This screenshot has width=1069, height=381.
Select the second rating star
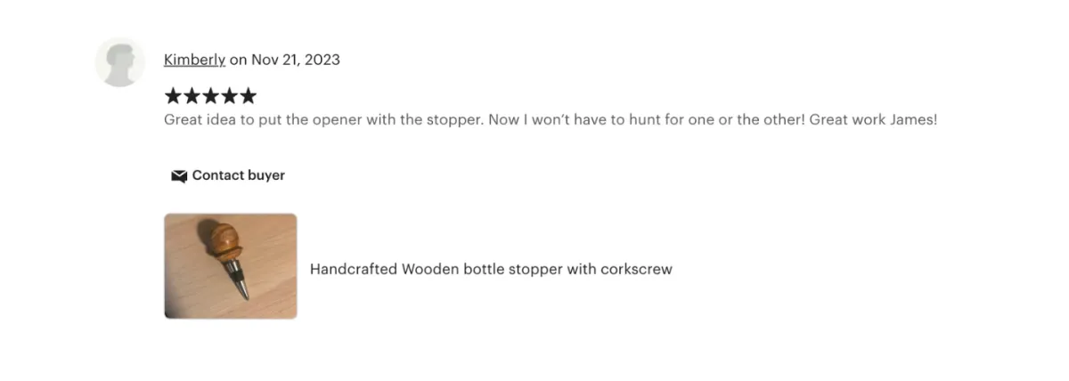[192, 95]
